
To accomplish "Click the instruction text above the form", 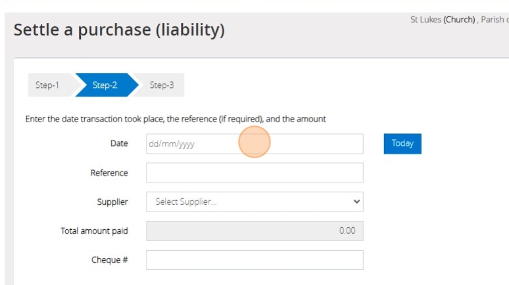I will (176, 119).
